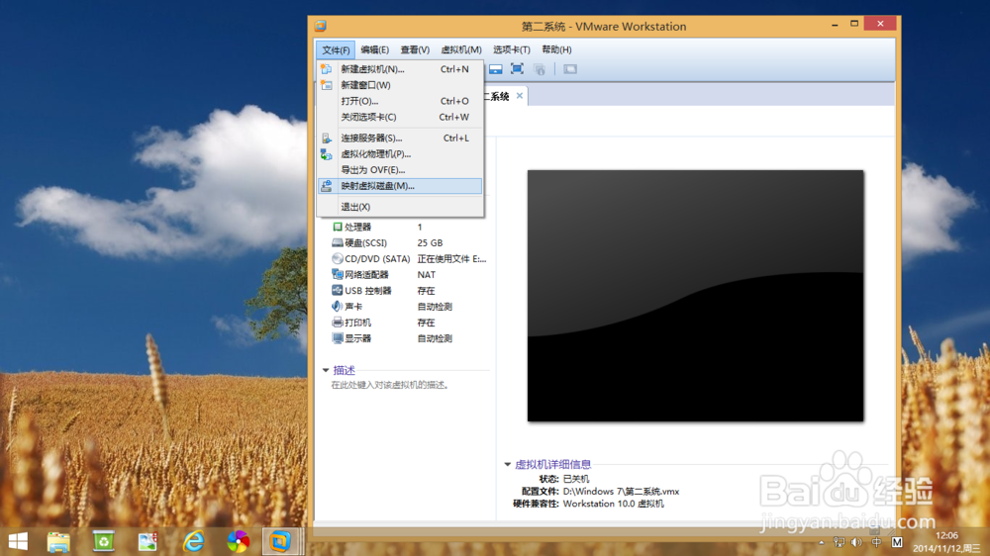
Task: Choose 关闭选项卡(C) from the menu
Action: pyautogui.click(x=400, y=117)
